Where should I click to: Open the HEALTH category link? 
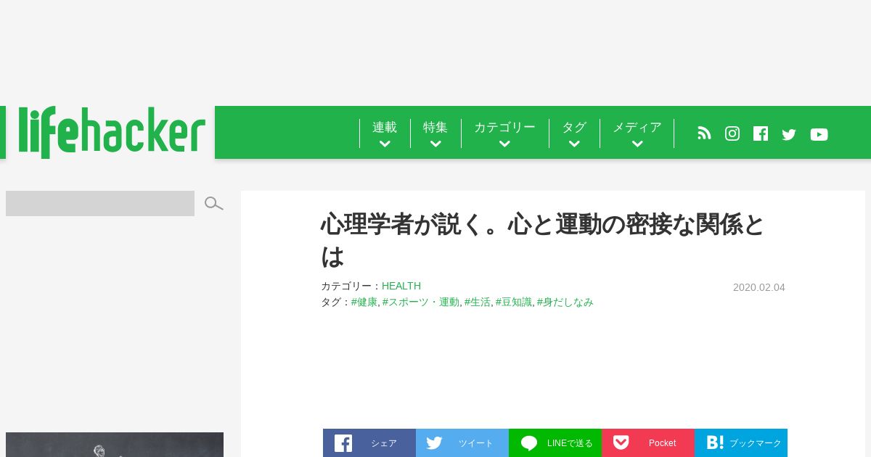pos(401,286)
